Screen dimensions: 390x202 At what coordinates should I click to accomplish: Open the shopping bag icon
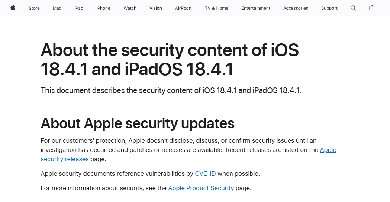(x=371, y=8)
